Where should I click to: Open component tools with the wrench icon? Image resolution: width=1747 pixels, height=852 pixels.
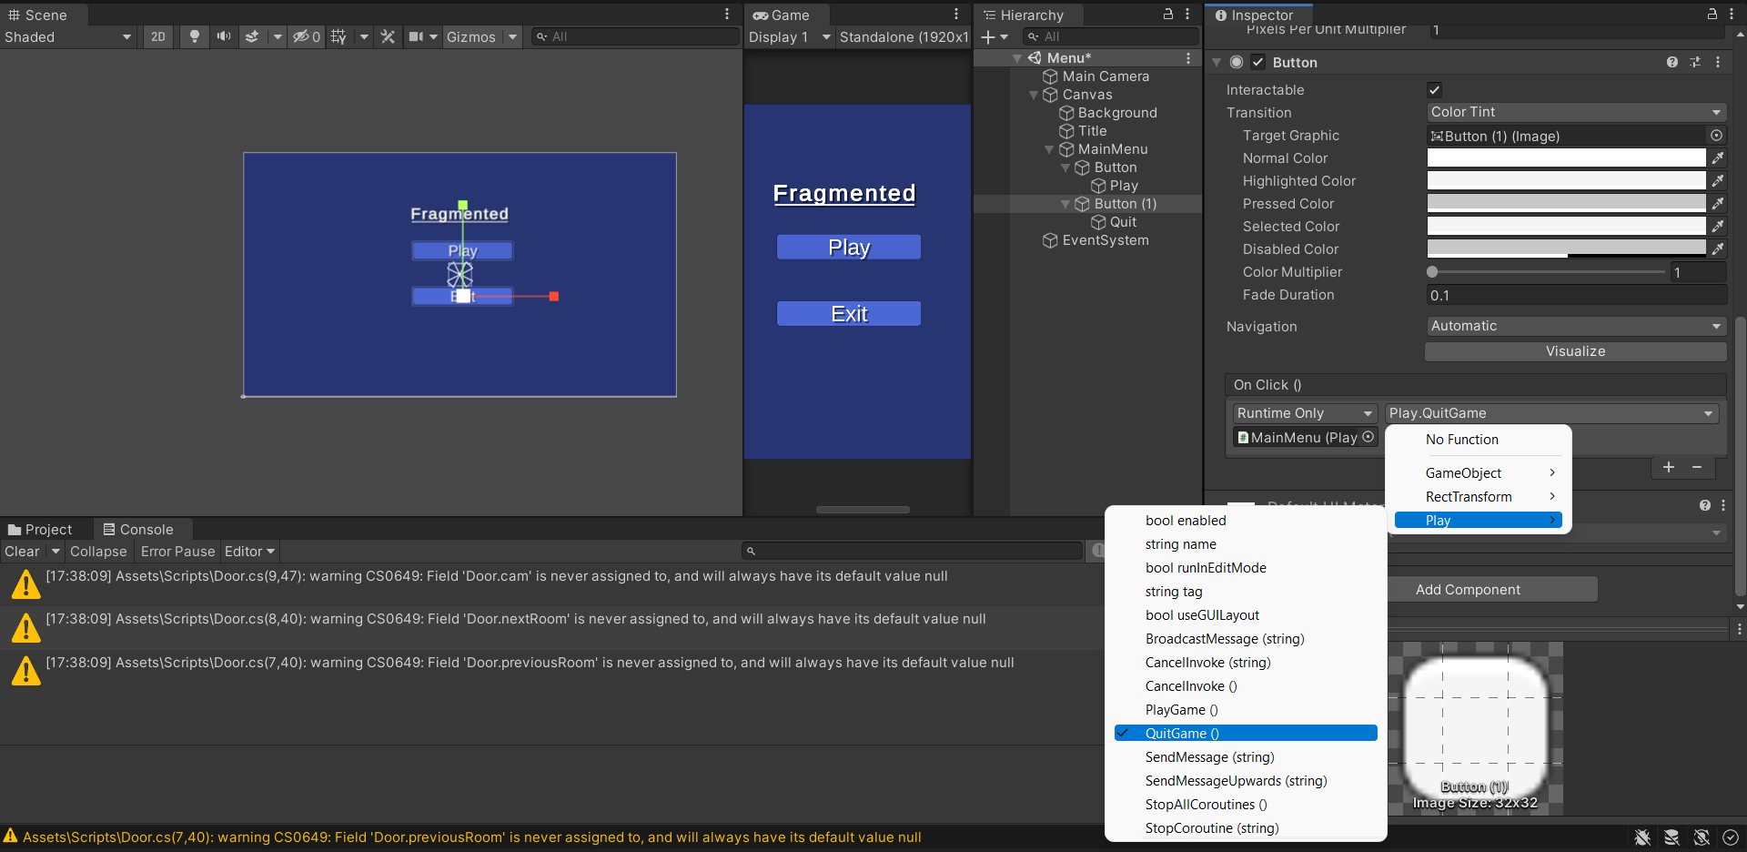(x=388, y=36)
